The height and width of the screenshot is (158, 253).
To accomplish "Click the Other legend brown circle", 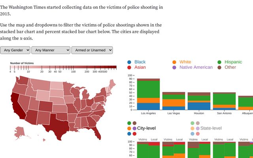I will point(219,68).
